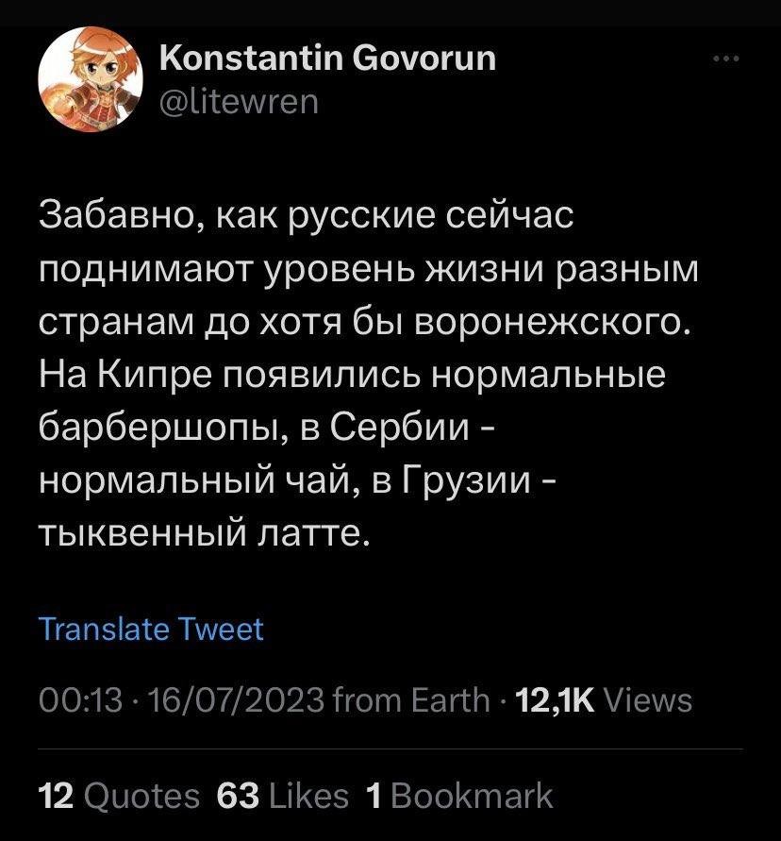Image resolution: width=781 pixels, height=841 pixels.
Task: Click the @litewren handle
Action: [240, 98]
